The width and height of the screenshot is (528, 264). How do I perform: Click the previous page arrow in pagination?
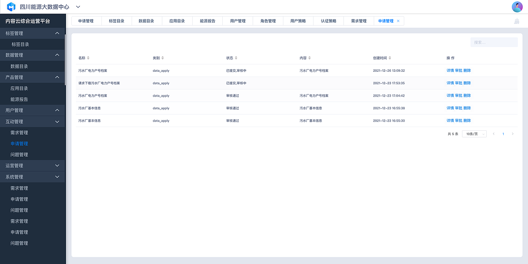493,134
